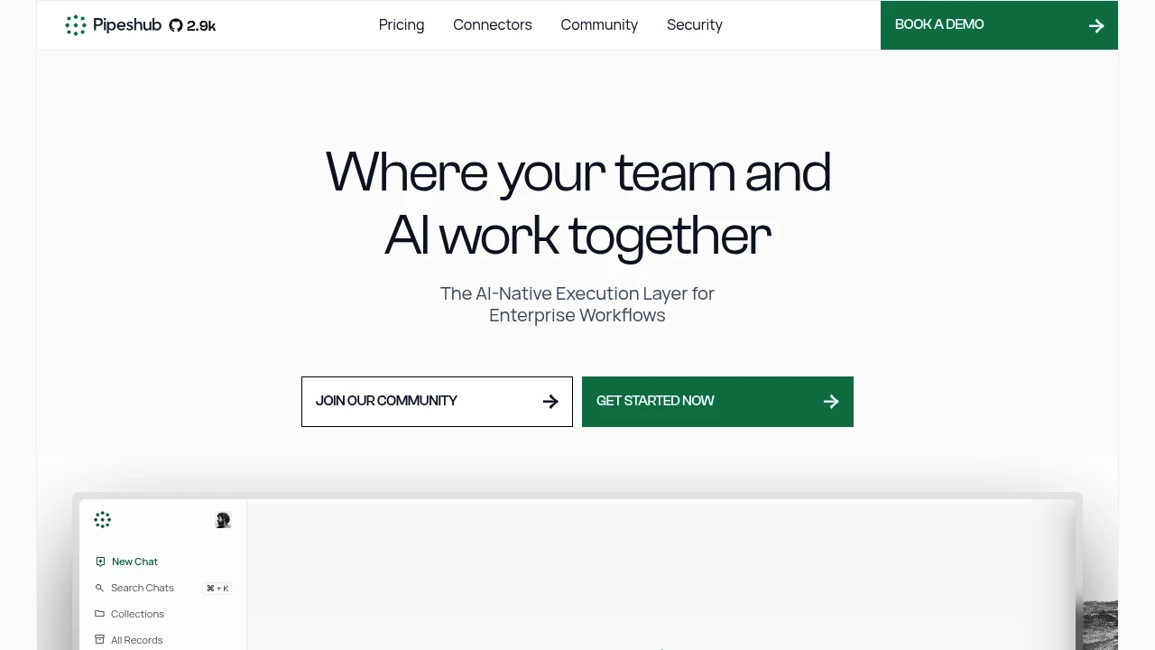Visit the Security nav link

click(x=695, y=25)
